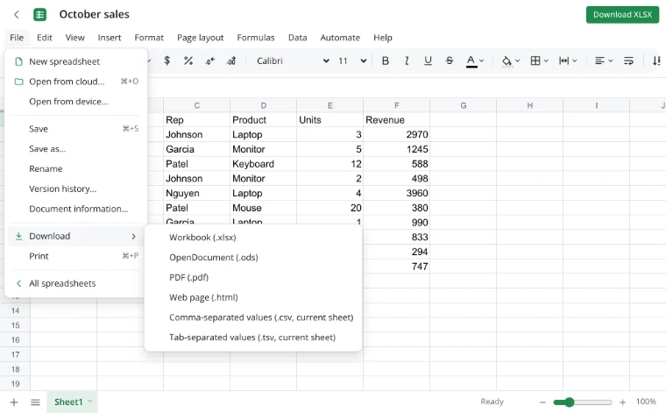The height and width of the screenshot is (413, 666).
Task: Select the Sheet1 tab
Action: [x=72, y=402]
